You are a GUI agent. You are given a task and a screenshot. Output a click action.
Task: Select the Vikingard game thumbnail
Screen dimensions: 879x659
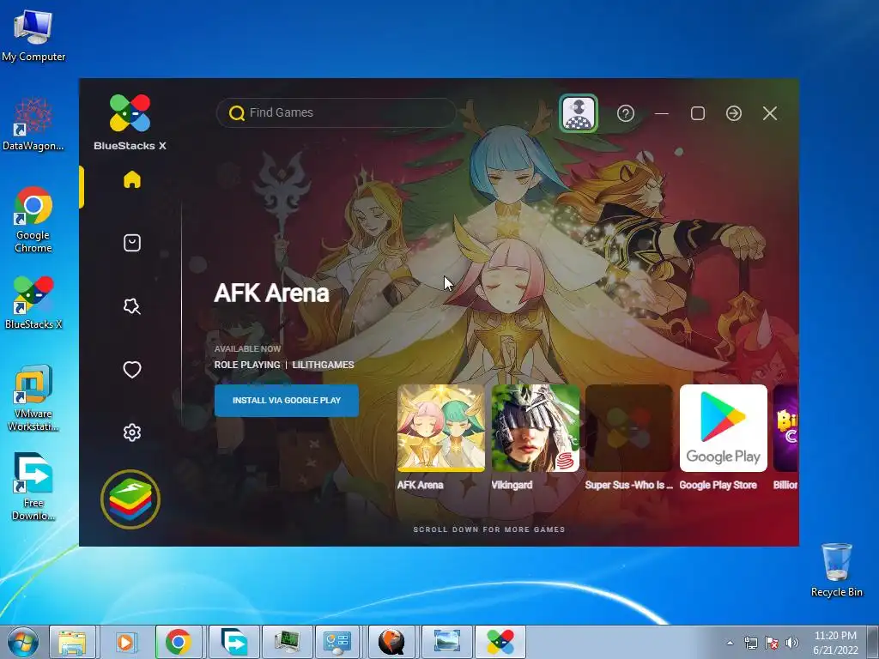pos(536,428)
